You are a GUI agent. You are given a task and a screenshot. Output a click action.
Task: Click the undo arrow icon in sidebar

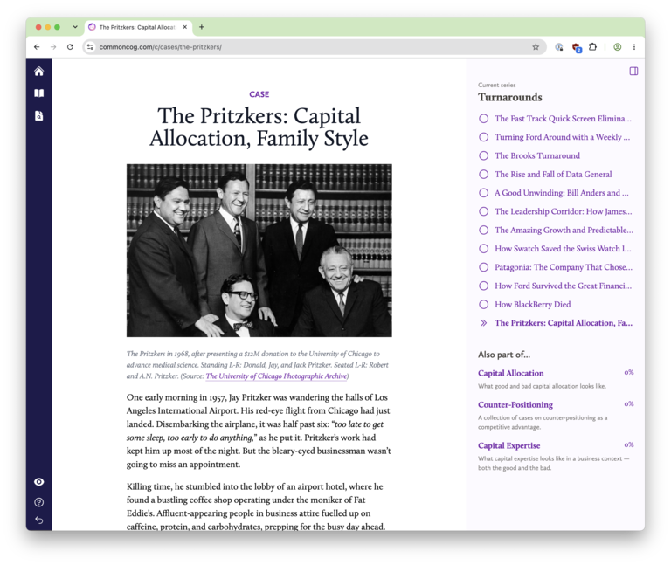pyautogui.click(x=39, y=520)
